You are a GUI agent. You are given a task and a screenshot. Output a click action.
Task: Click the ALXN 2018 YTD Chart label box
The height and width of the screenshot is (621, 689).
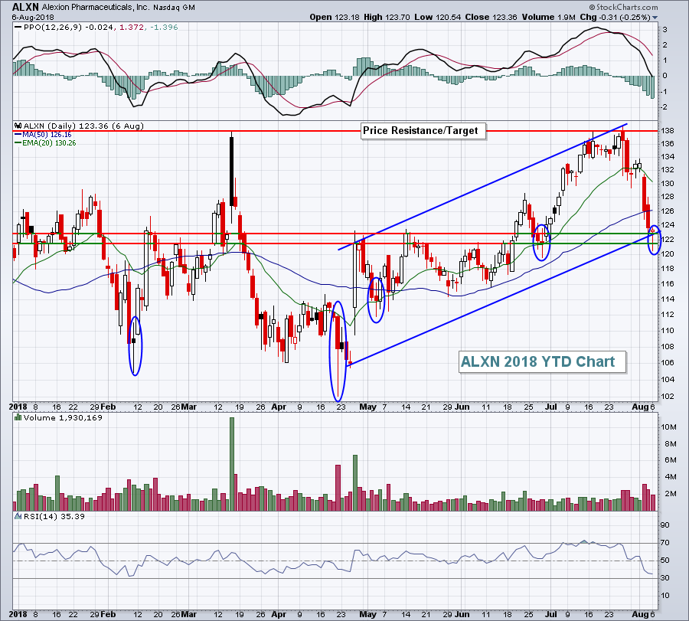542,361
